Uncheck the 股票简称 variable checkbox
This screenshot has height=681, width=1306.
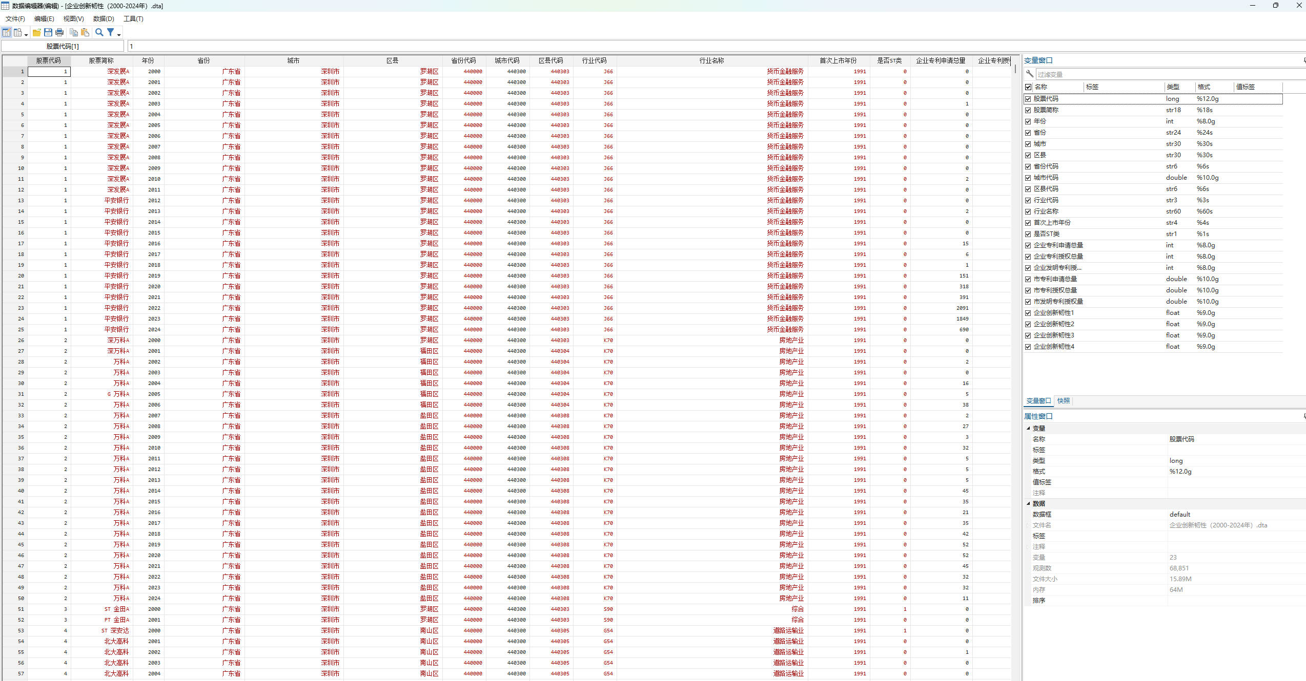pyautogui.click(x=1028, y=110)
